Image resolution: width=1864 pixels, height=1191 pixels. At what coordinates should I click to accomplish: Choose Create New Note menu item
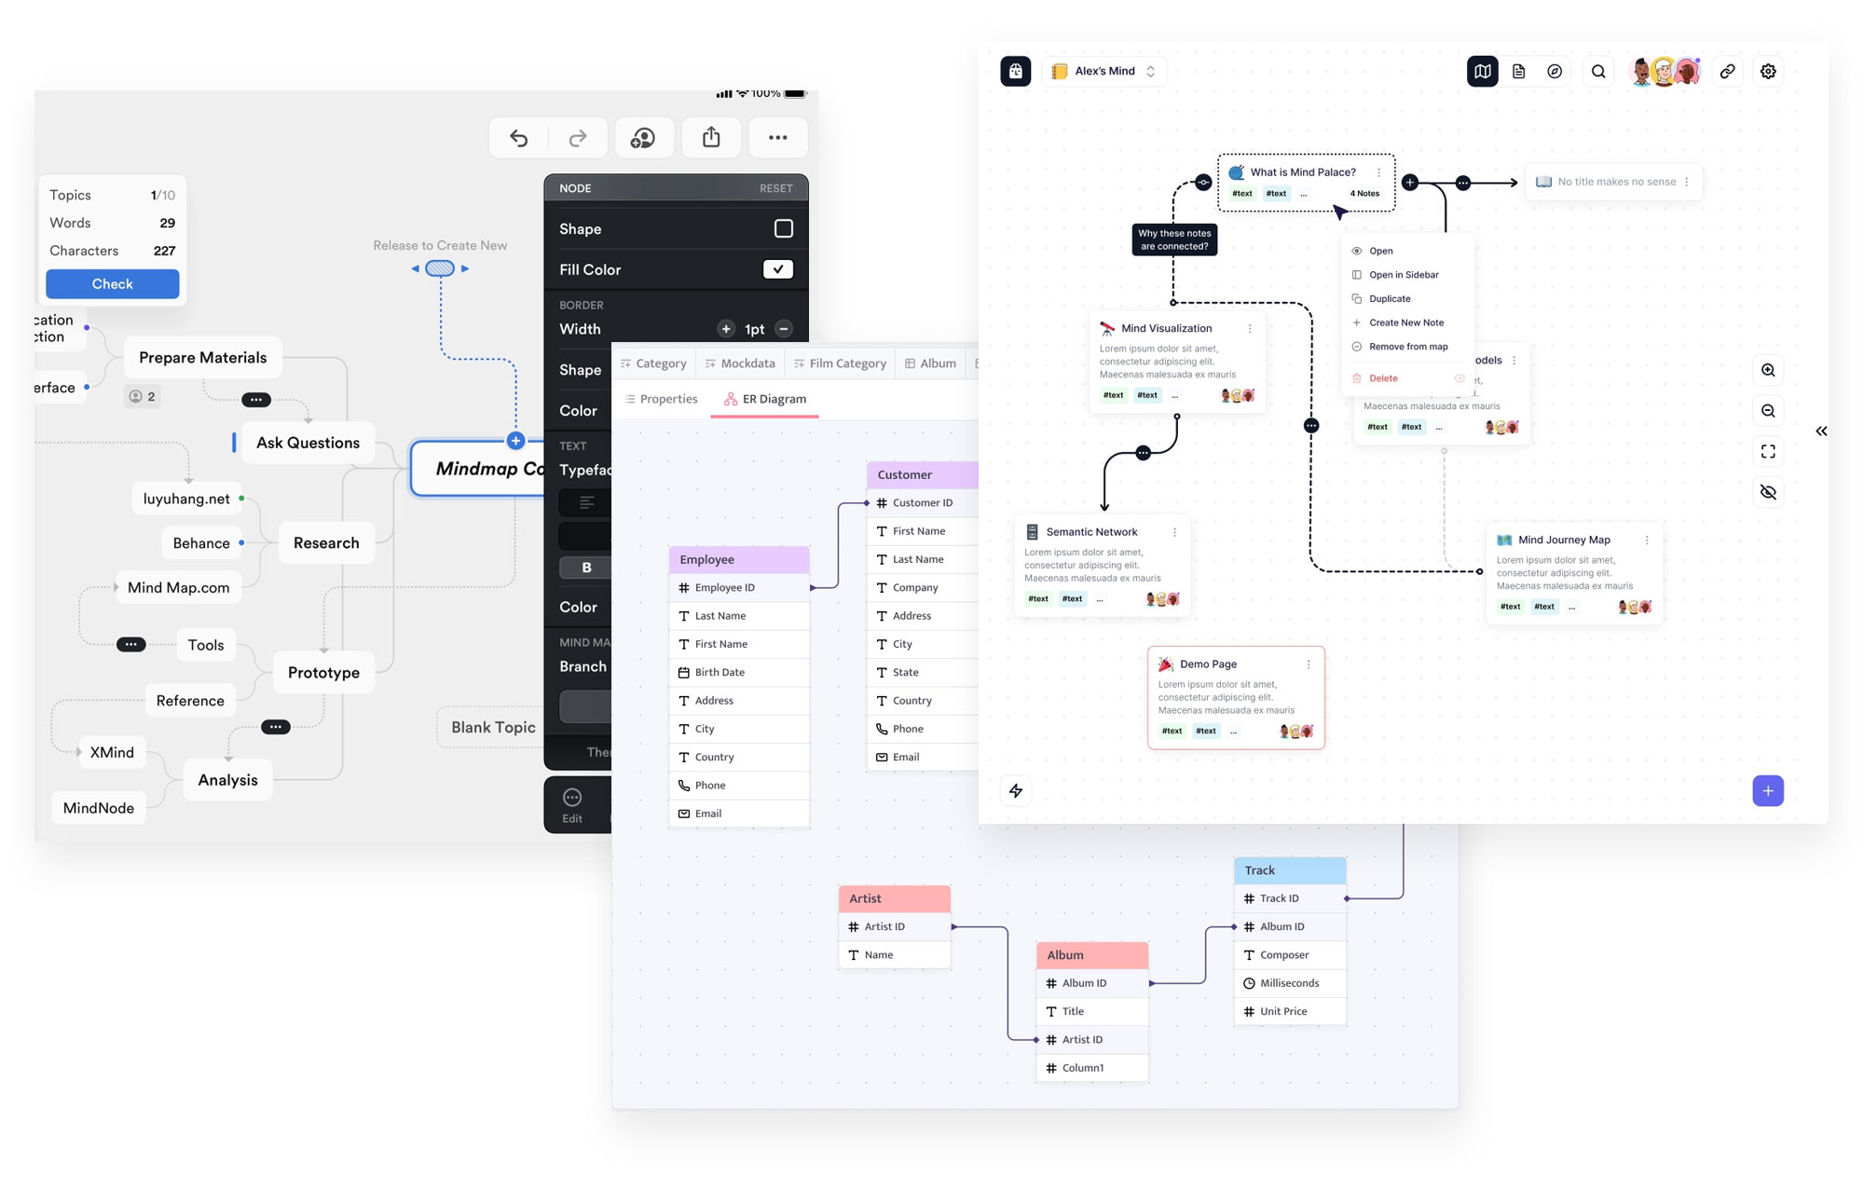(1407, 322)
